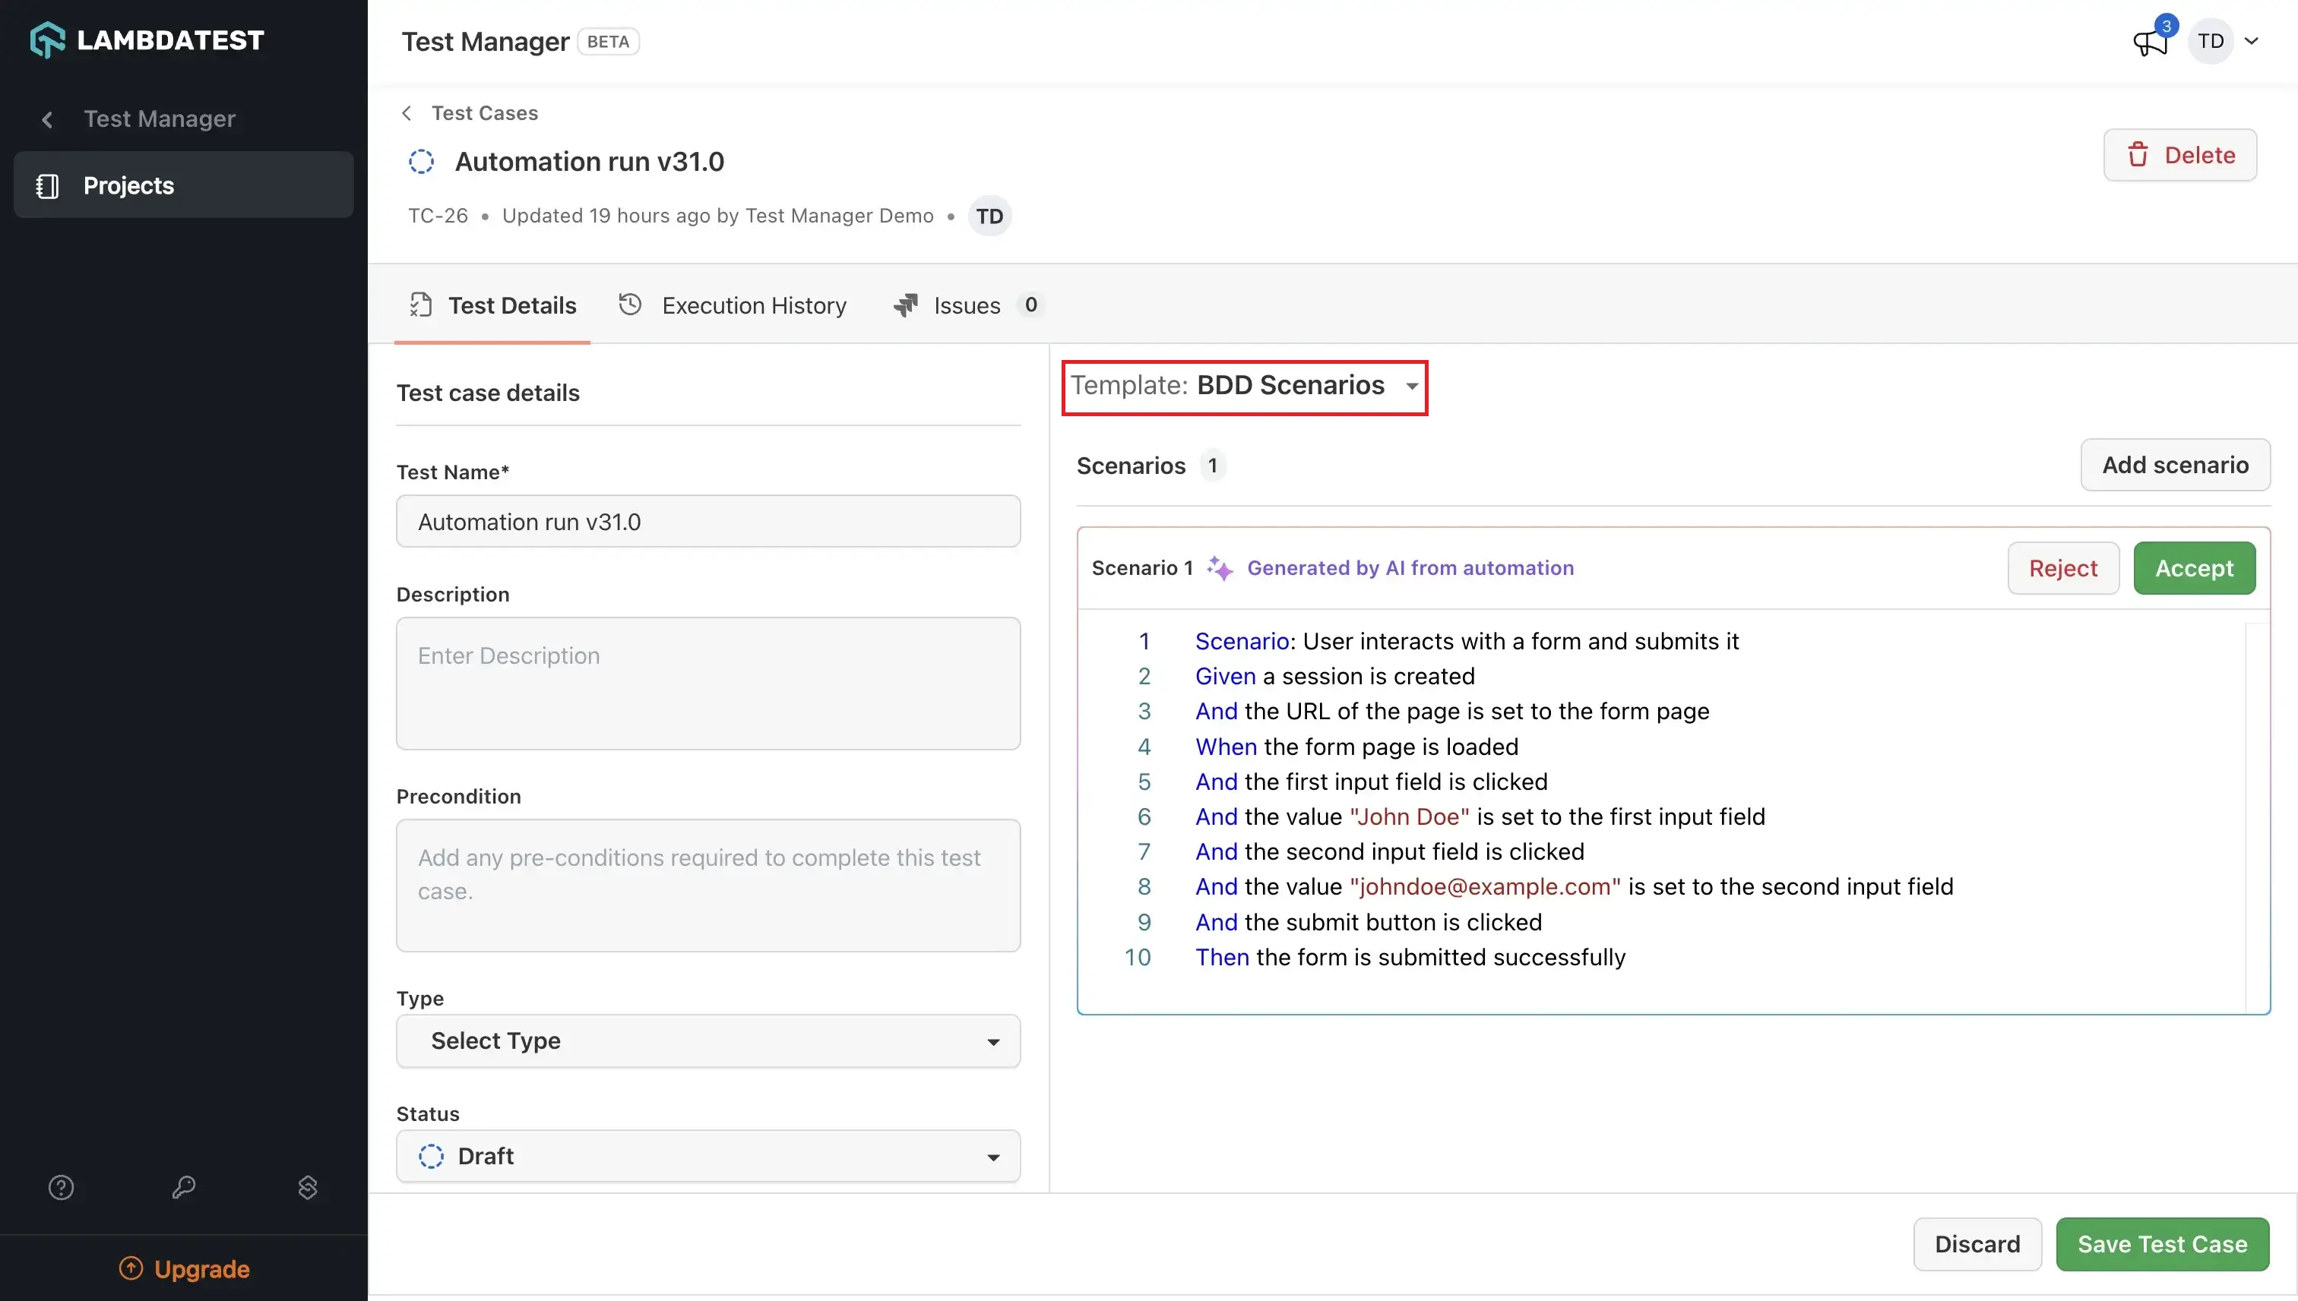This screenshot has width=2298, height=1301.
Task: Click line with "John Doe" value
Action: point(1480,816)
